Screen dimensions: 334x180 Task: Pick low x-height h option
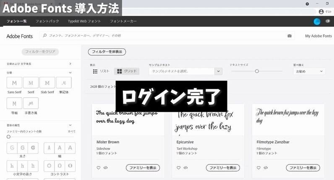pyautogui.click(x=12, y=166)
